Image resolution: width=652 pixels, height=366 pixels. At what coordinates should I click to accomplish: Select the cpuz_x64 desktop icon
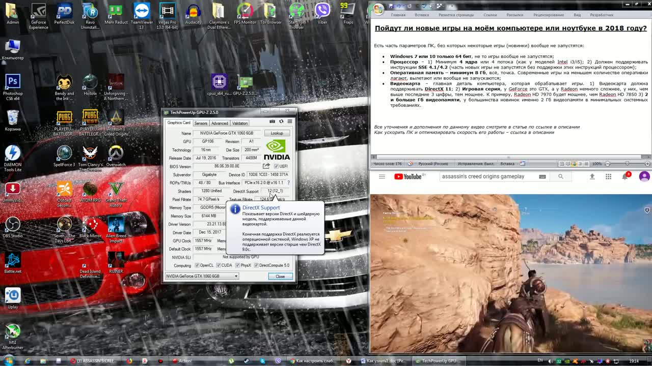pos(219,85)
